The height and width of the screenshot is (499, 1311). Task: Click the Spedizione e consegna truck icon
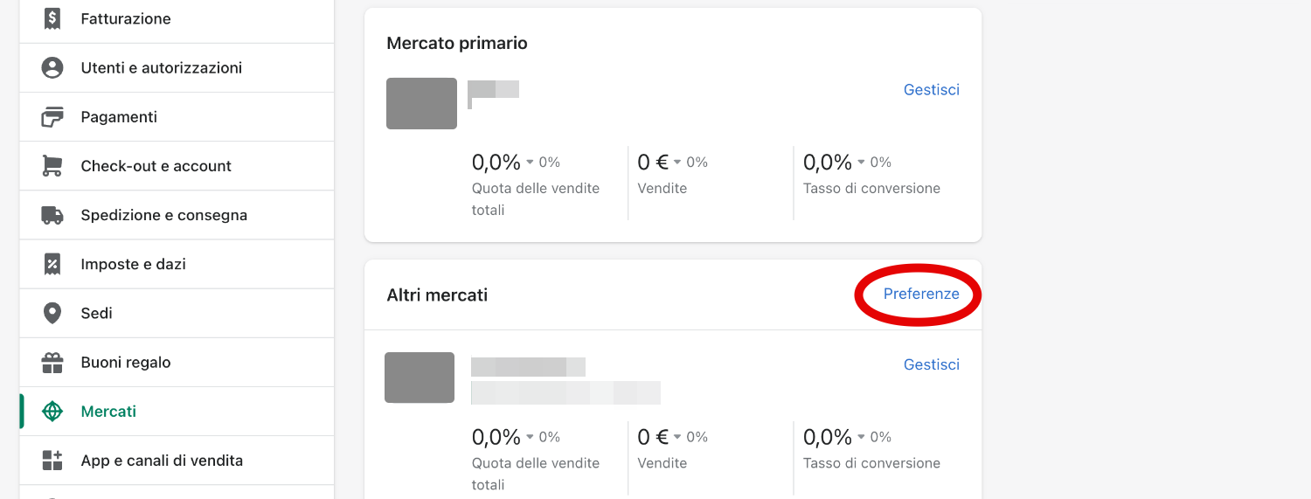pos(52,215)
